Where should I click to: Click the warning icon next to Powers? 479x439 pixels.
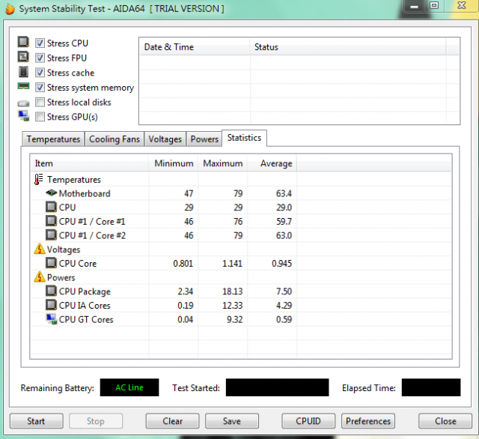point(40,277)
